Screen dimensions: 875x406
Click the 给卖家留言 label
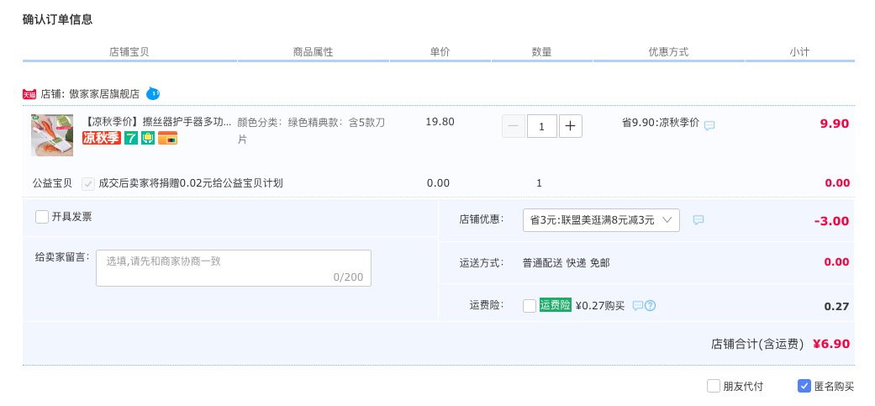tap(62, 257)
